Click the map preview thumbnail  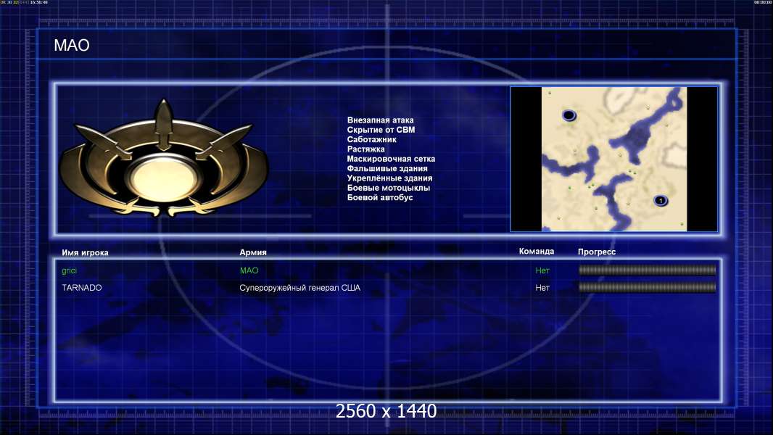click(x=613, y=159)
